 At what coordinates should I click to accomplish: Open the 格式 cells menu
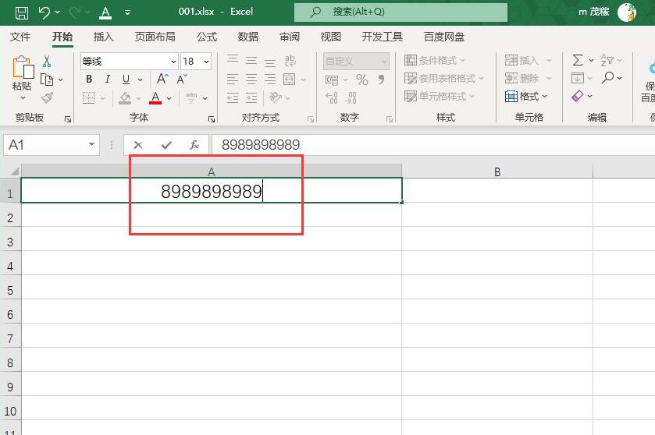(x=526, y=97)
